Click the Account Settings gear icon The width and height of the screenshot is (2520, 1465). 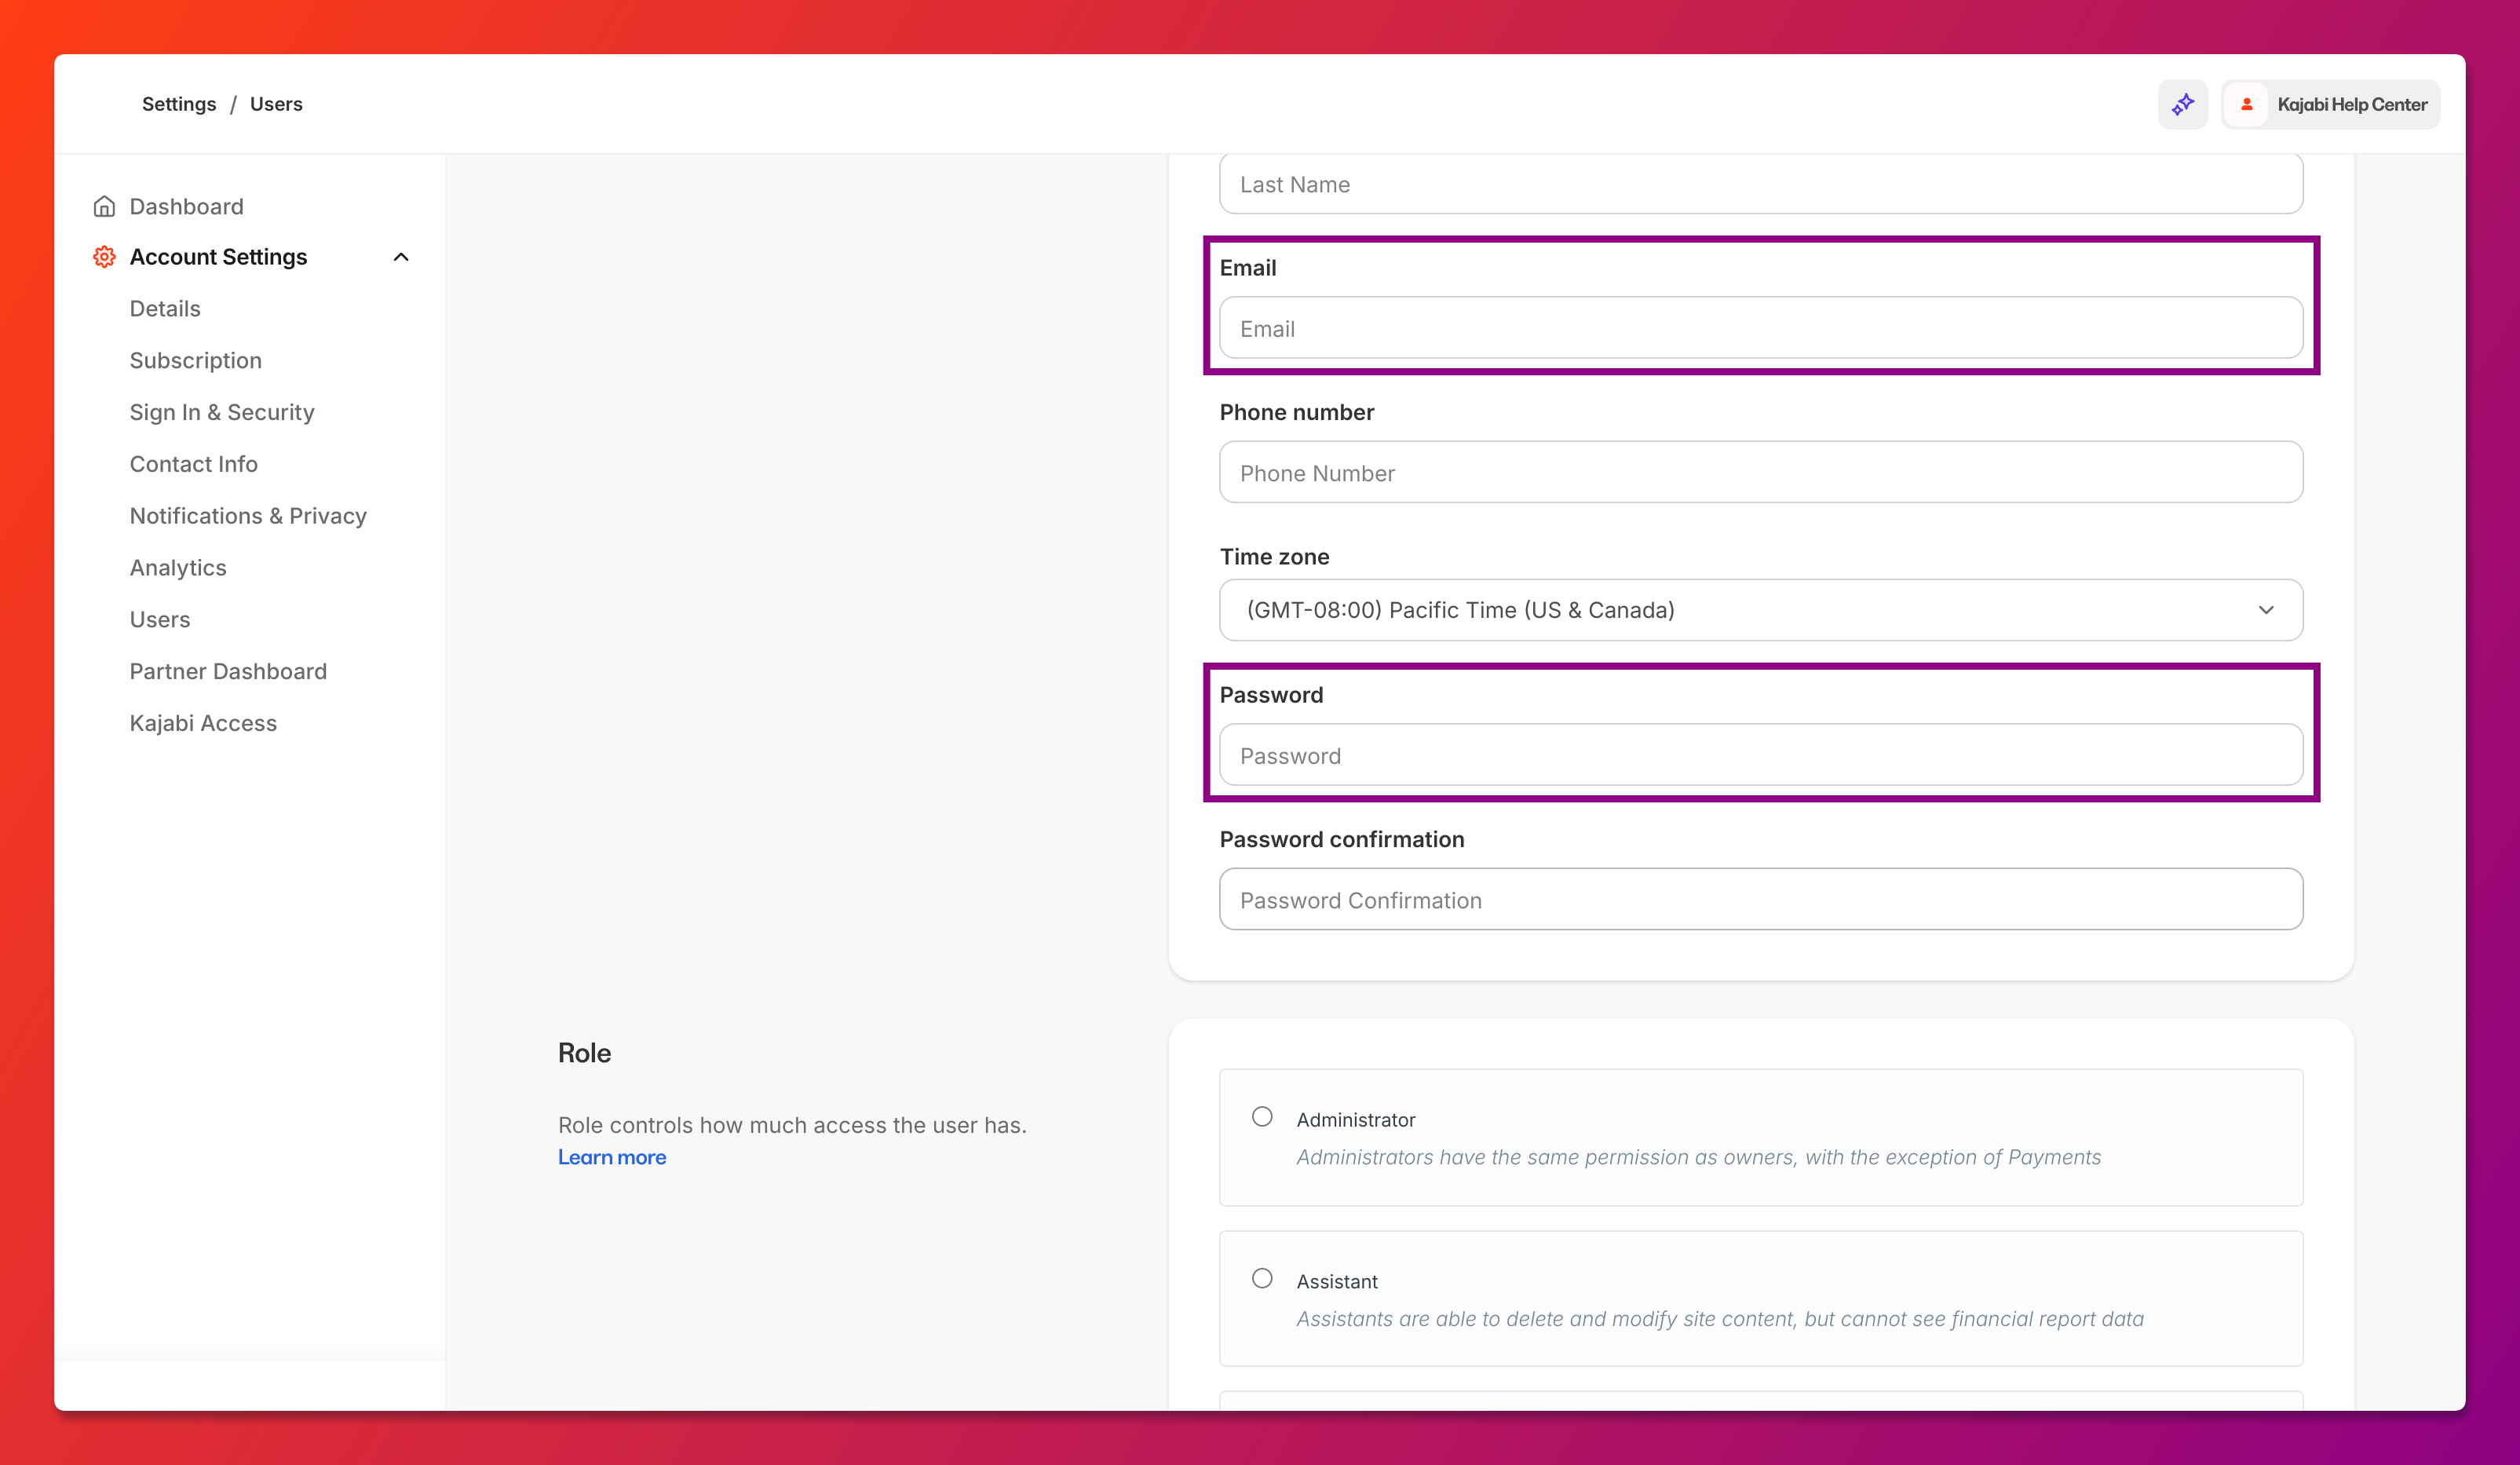tap(104, 257)
